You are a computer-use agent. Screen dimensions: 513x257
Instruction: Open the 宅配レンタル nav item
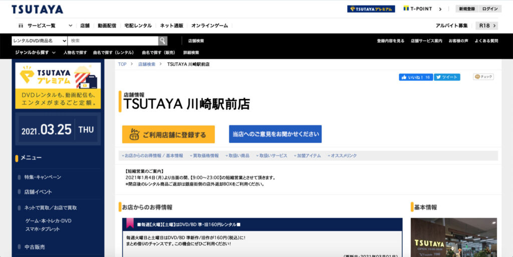[138, 25]
